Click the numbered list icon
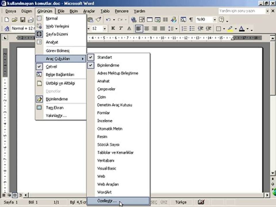The width and height of the screenshot is (276, 207). (x=184, y=28)
